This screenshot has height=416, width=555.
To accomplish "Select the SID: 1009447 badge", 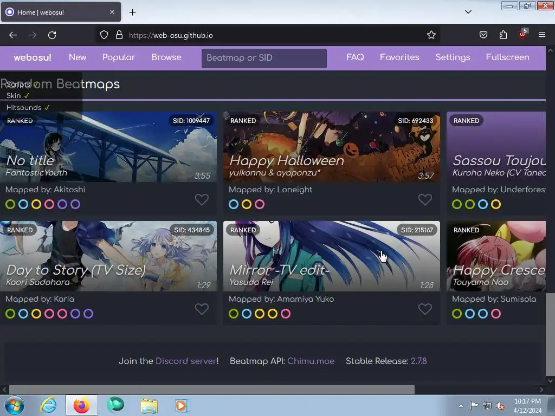I will pos(191,121).
